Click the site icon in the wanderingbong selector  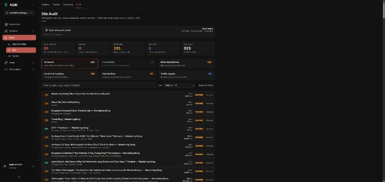[7, 13]
